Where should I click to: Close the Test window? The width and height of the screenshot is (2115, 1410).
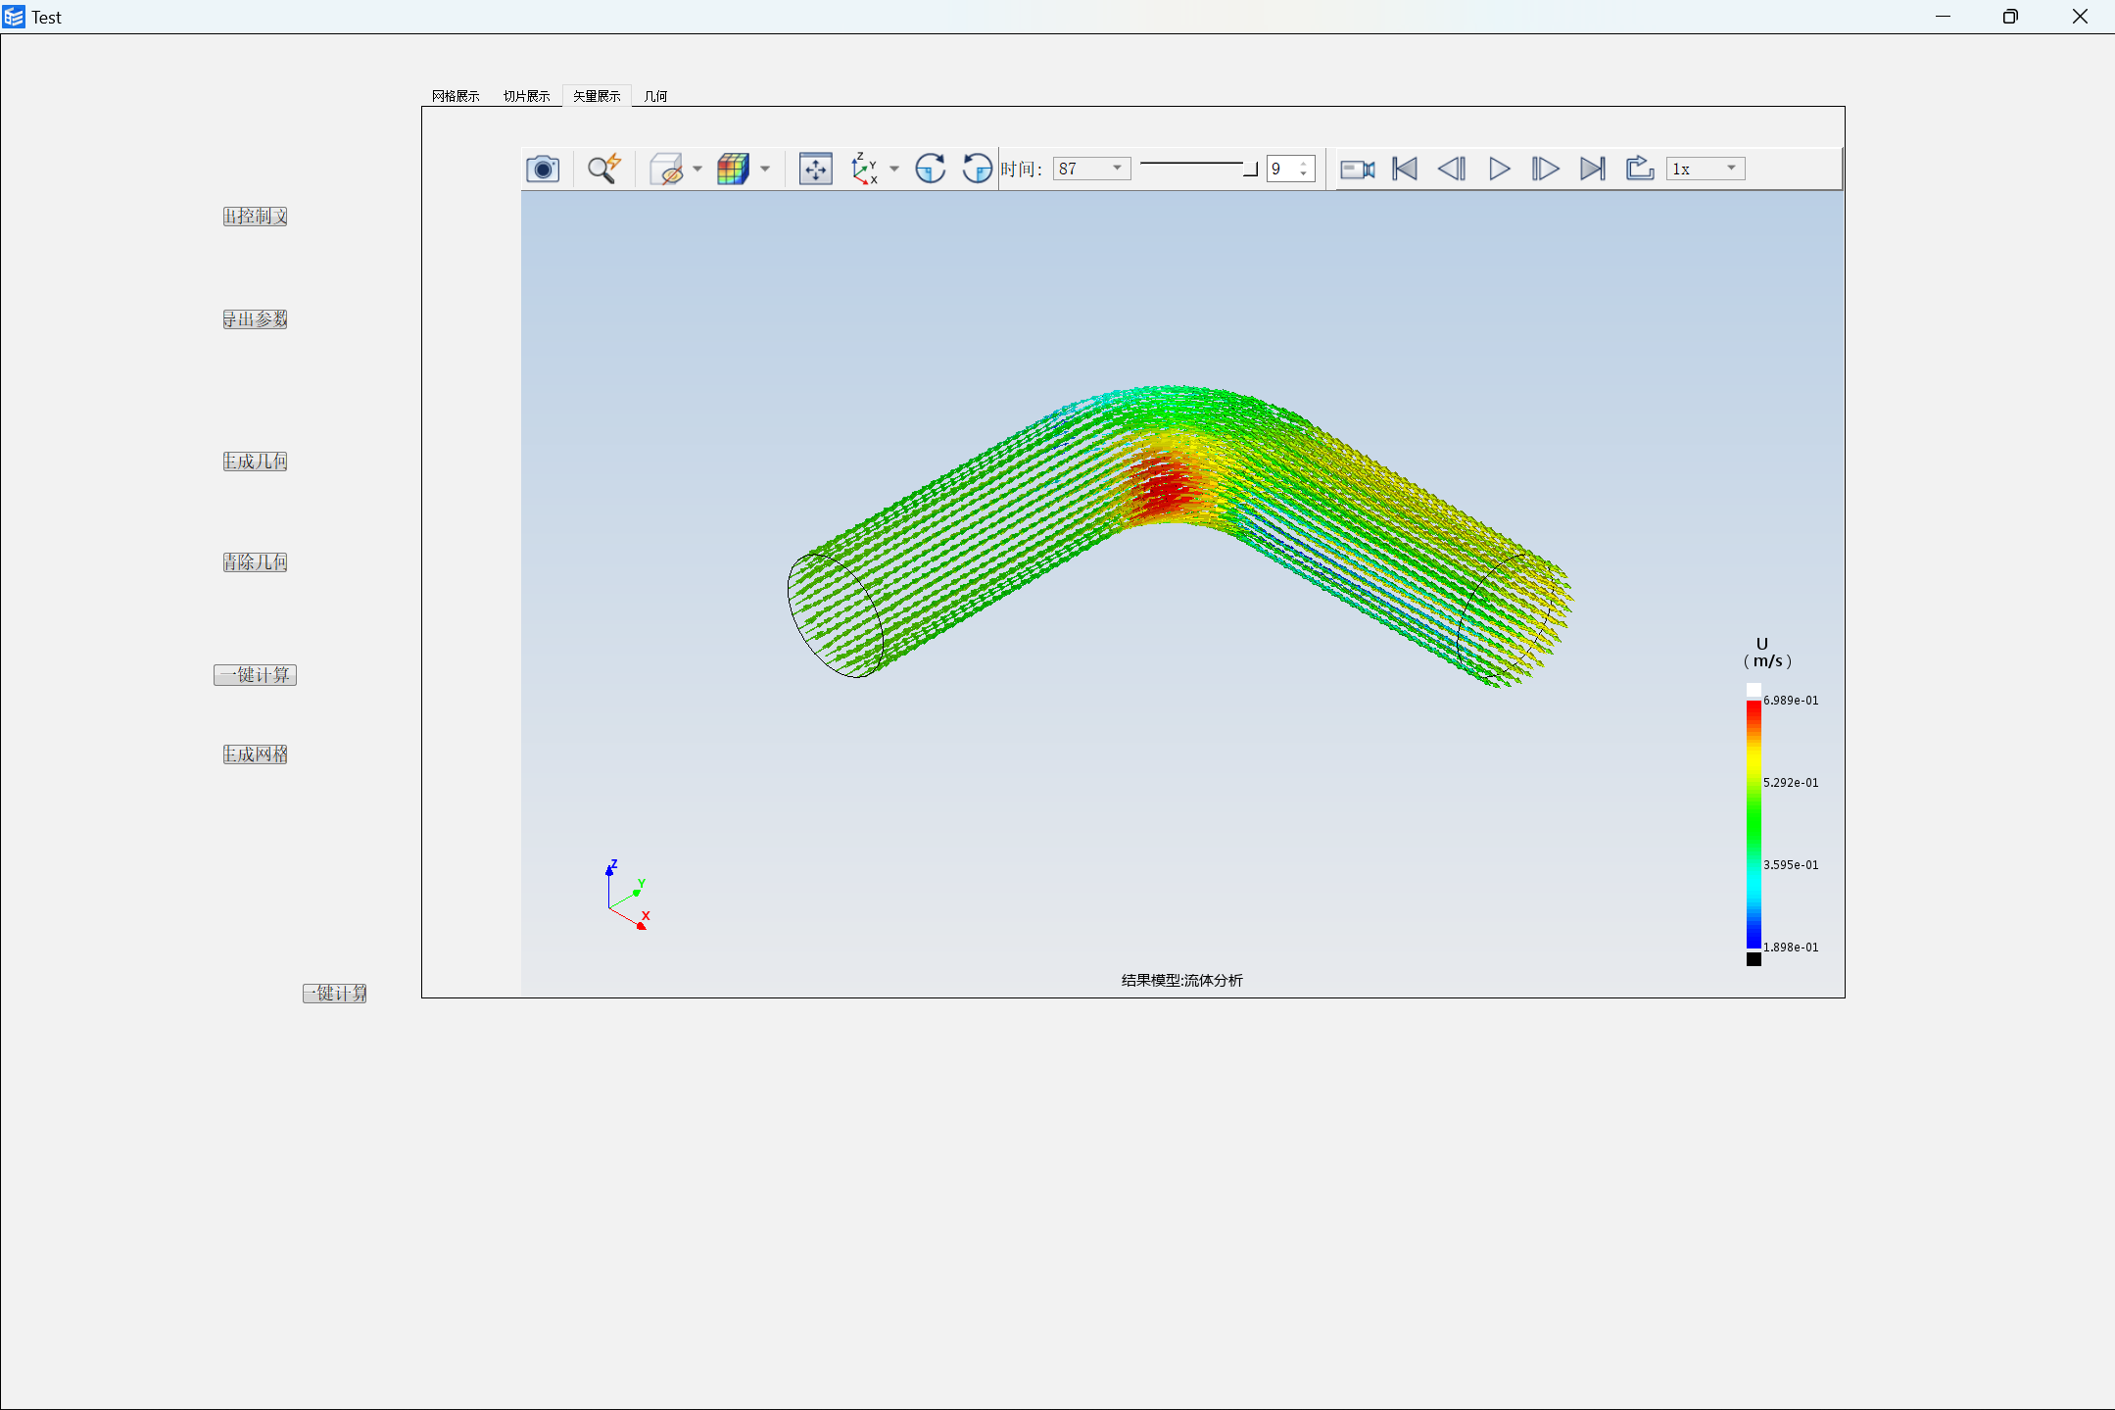click(x=2080, y=17)
